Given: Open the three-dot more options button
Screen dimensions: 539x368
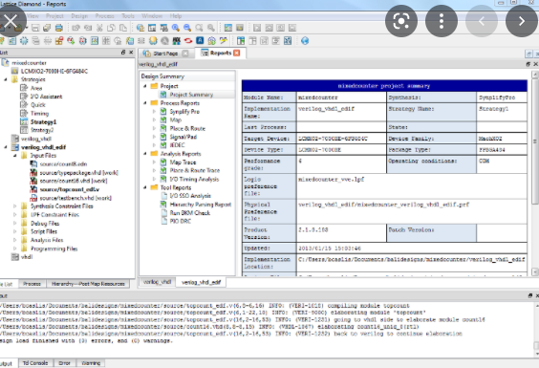Looking at the screenshot, I should click(442, 21).
